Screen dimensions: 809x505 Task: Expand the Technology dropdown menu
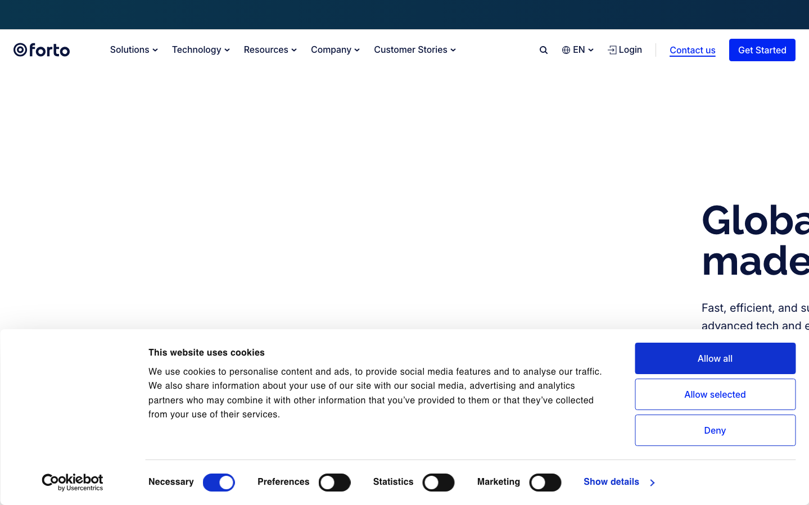click(x=201, y=50)
